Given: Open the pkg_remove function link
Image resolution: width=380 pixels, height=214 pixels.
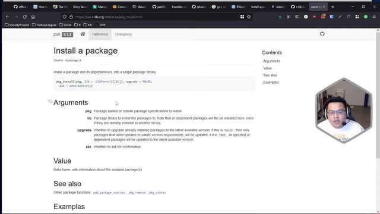Looking at the screenshot, I should point(137,193).
